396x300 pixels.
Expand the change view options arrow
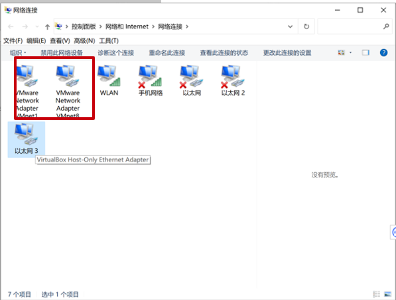[350, 52]
